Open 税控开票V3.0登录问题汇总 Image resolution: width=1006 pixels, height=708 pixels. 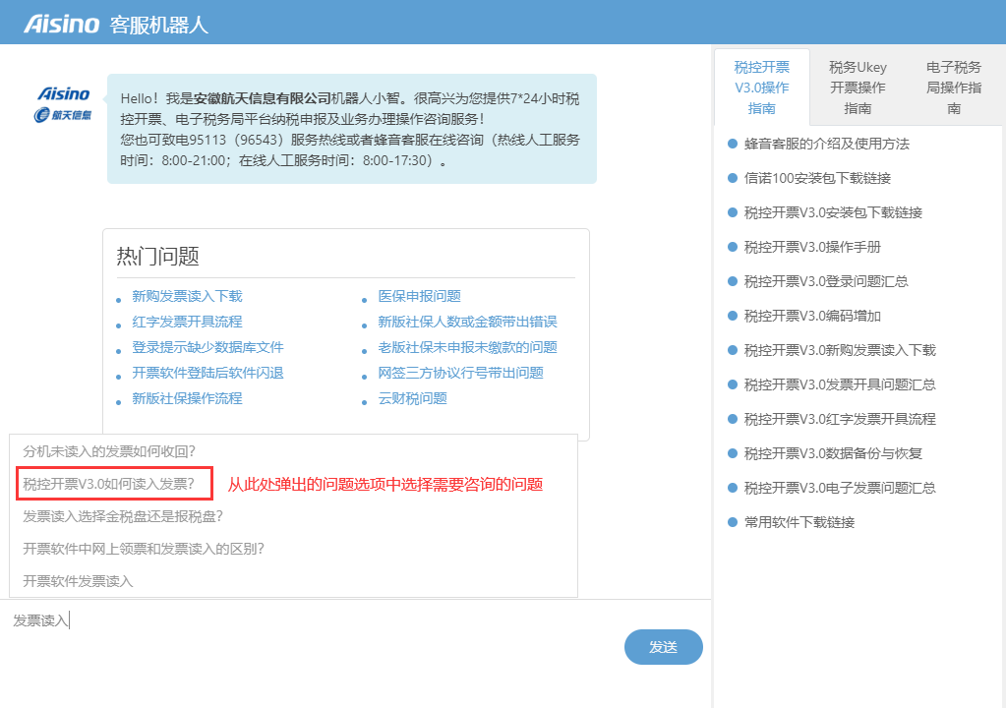pyautogui.click(x=826, y=281)
